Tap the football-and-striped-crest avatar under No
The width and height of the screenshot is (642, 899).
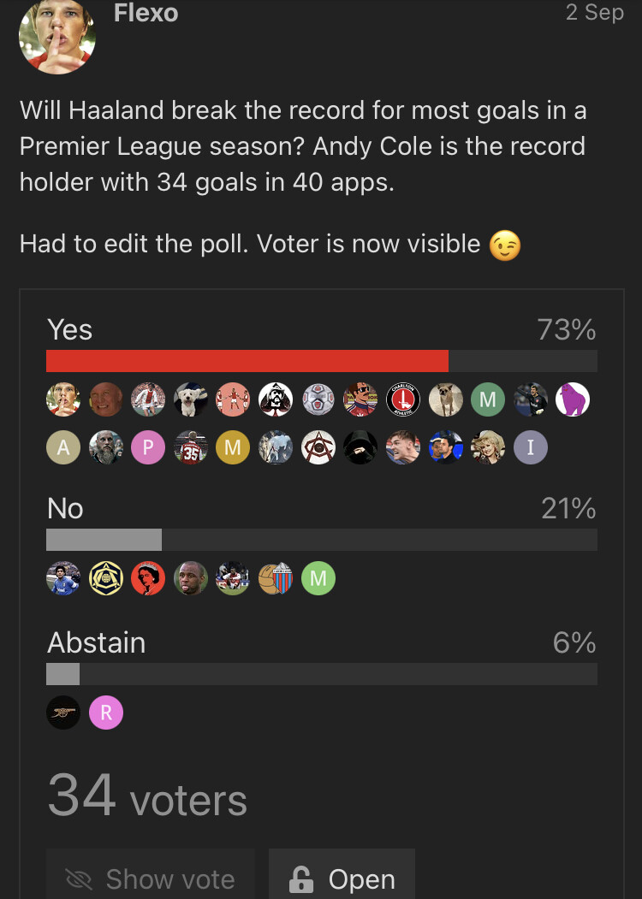click(276, 579)
